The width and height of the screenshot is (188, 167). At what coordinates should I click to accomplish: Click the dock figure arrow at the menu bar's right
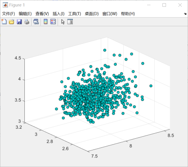(x=185, y=14)
